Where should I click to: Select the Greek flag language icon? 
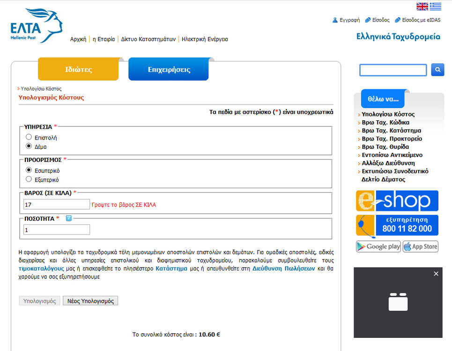436,6
